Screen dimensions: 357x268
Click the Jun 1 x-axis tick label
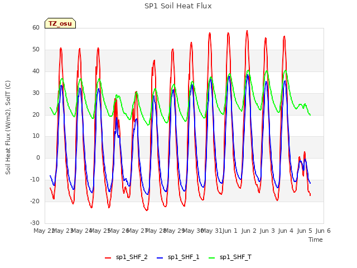tap(230, 231)
